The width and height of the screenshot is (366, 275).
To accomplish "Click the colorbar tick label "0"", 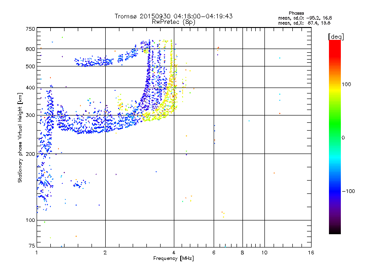I will 343,138.
